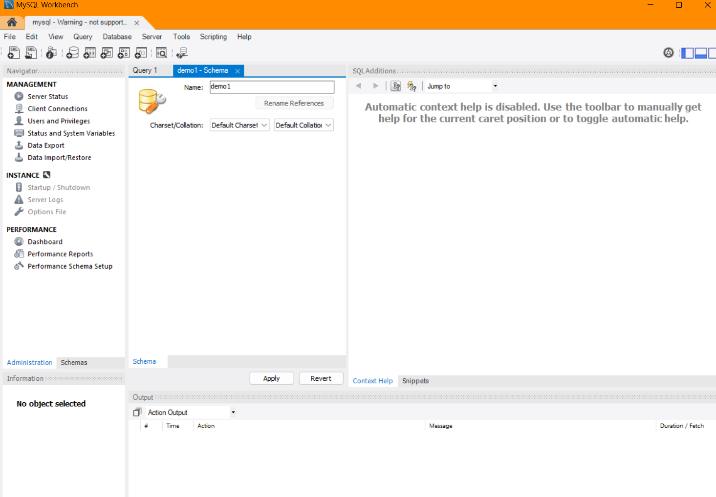Switch to the Schemas navigator tab
This screenshot has height=497, width=716.
[x=74, y=362]
